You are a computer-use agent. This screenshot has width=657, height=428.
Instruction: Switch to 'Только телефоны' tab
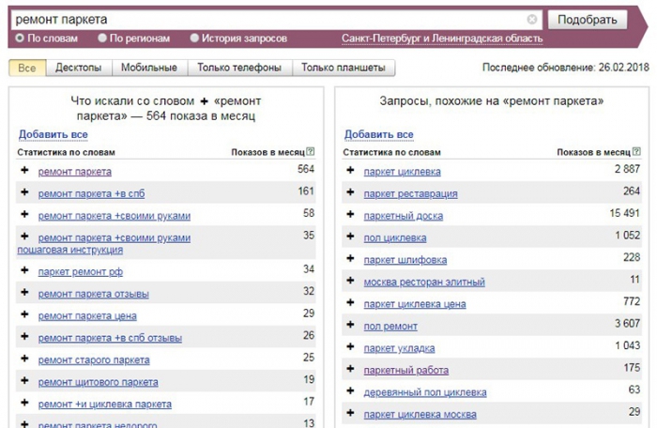pos(239,68)
